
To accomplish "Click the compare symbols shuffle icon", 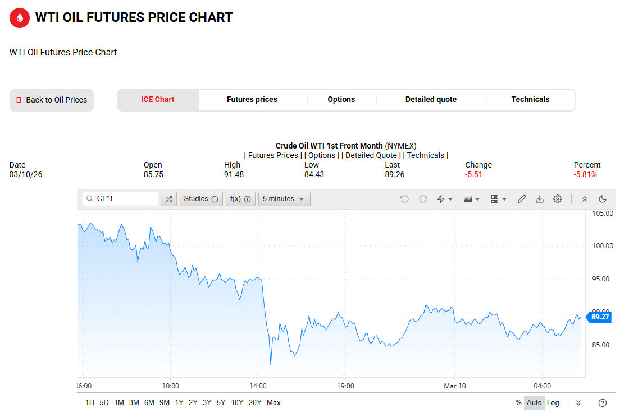I will (168, 199).
